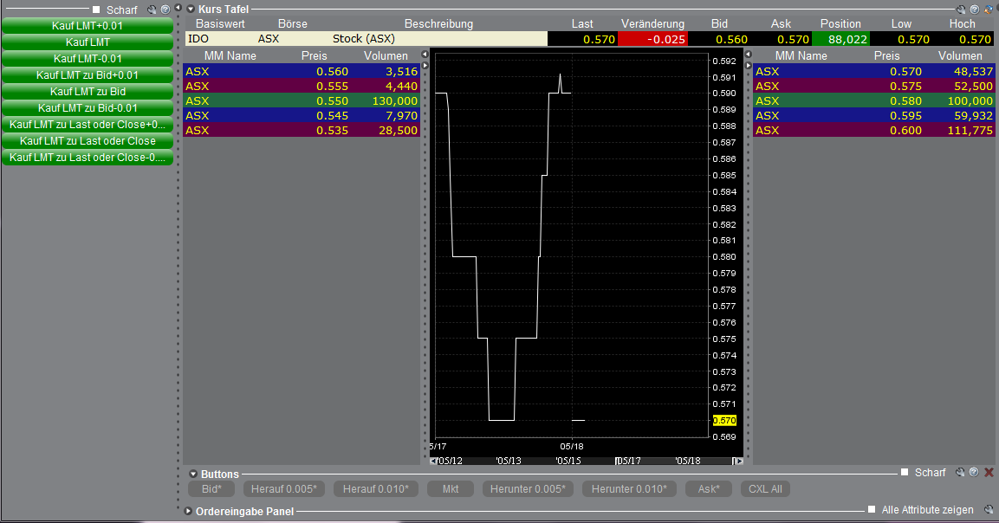Select IDO symbol in quote row

[x=198, y=39]
